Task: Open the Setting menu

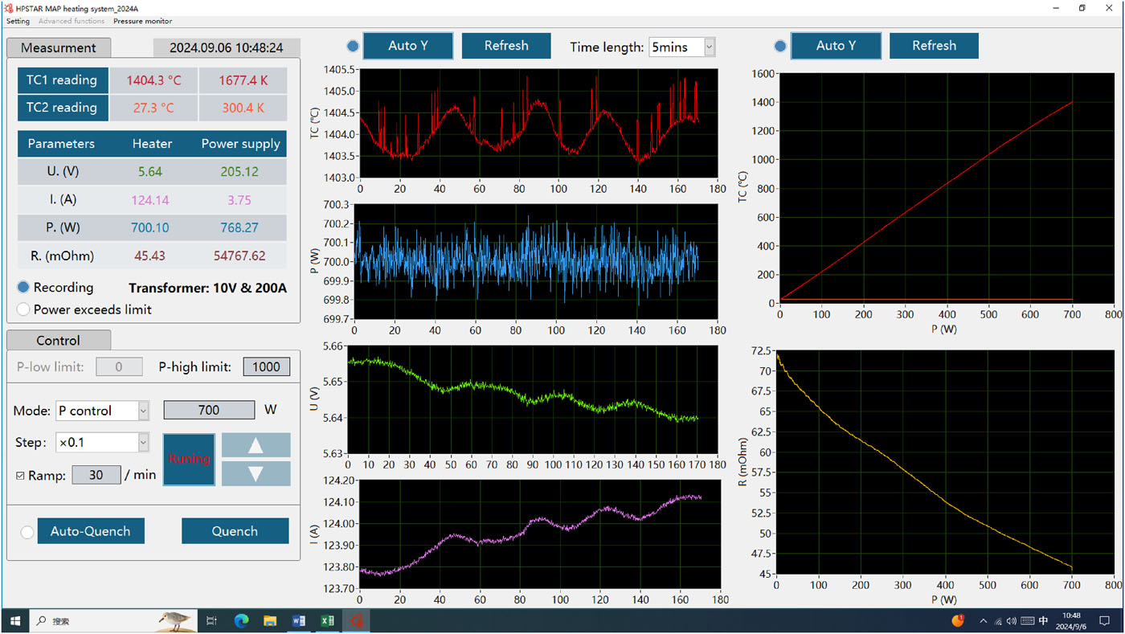Action: tap(18, 21)
